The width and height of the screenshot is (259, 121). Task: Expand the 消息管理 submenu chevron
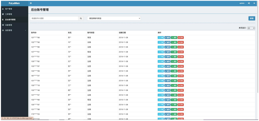[x=25, y=30]
